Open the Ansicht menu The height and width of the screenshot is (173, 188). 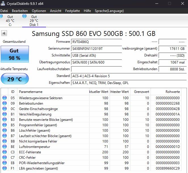point(56,11)
